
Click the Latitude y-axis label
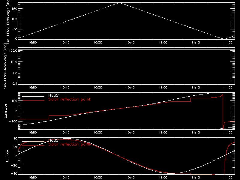tap(7, 156)
